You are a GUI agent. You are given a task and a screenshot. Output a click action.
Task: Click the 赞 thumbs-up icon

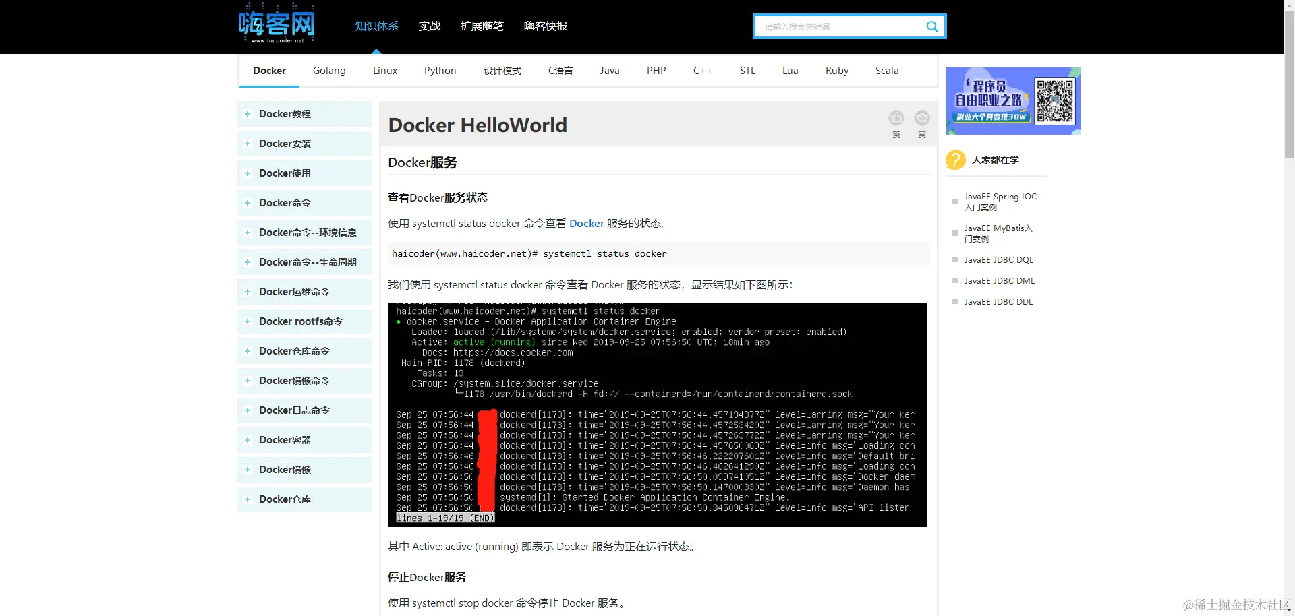tap(896, 118)
